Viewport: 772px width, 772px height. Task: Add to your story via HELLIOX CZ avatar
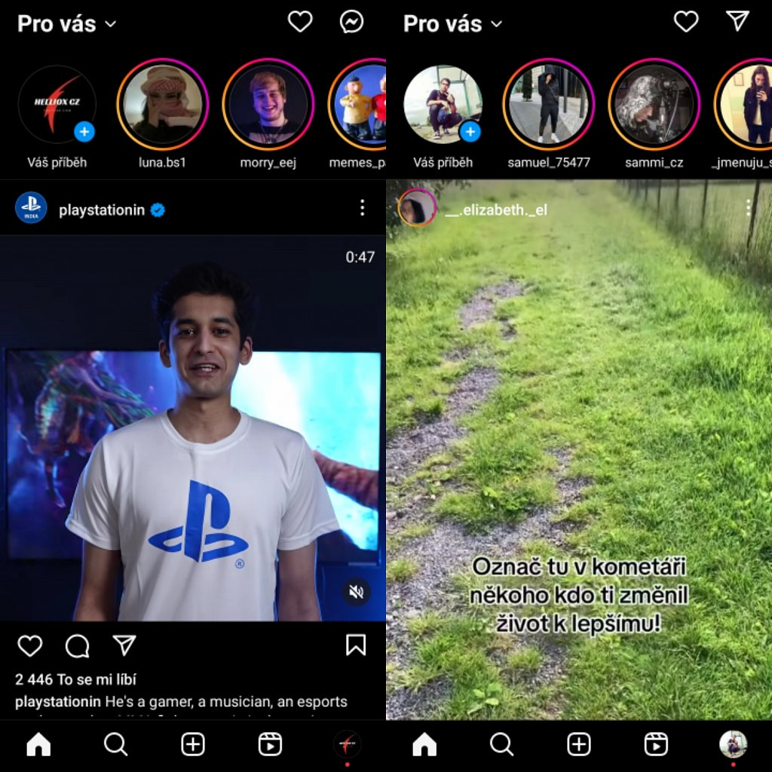(x=57, y=104)
